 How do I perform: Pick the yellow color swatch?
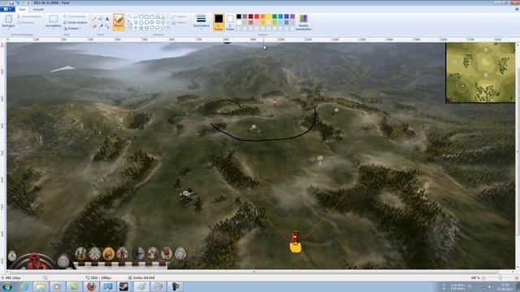269,16
